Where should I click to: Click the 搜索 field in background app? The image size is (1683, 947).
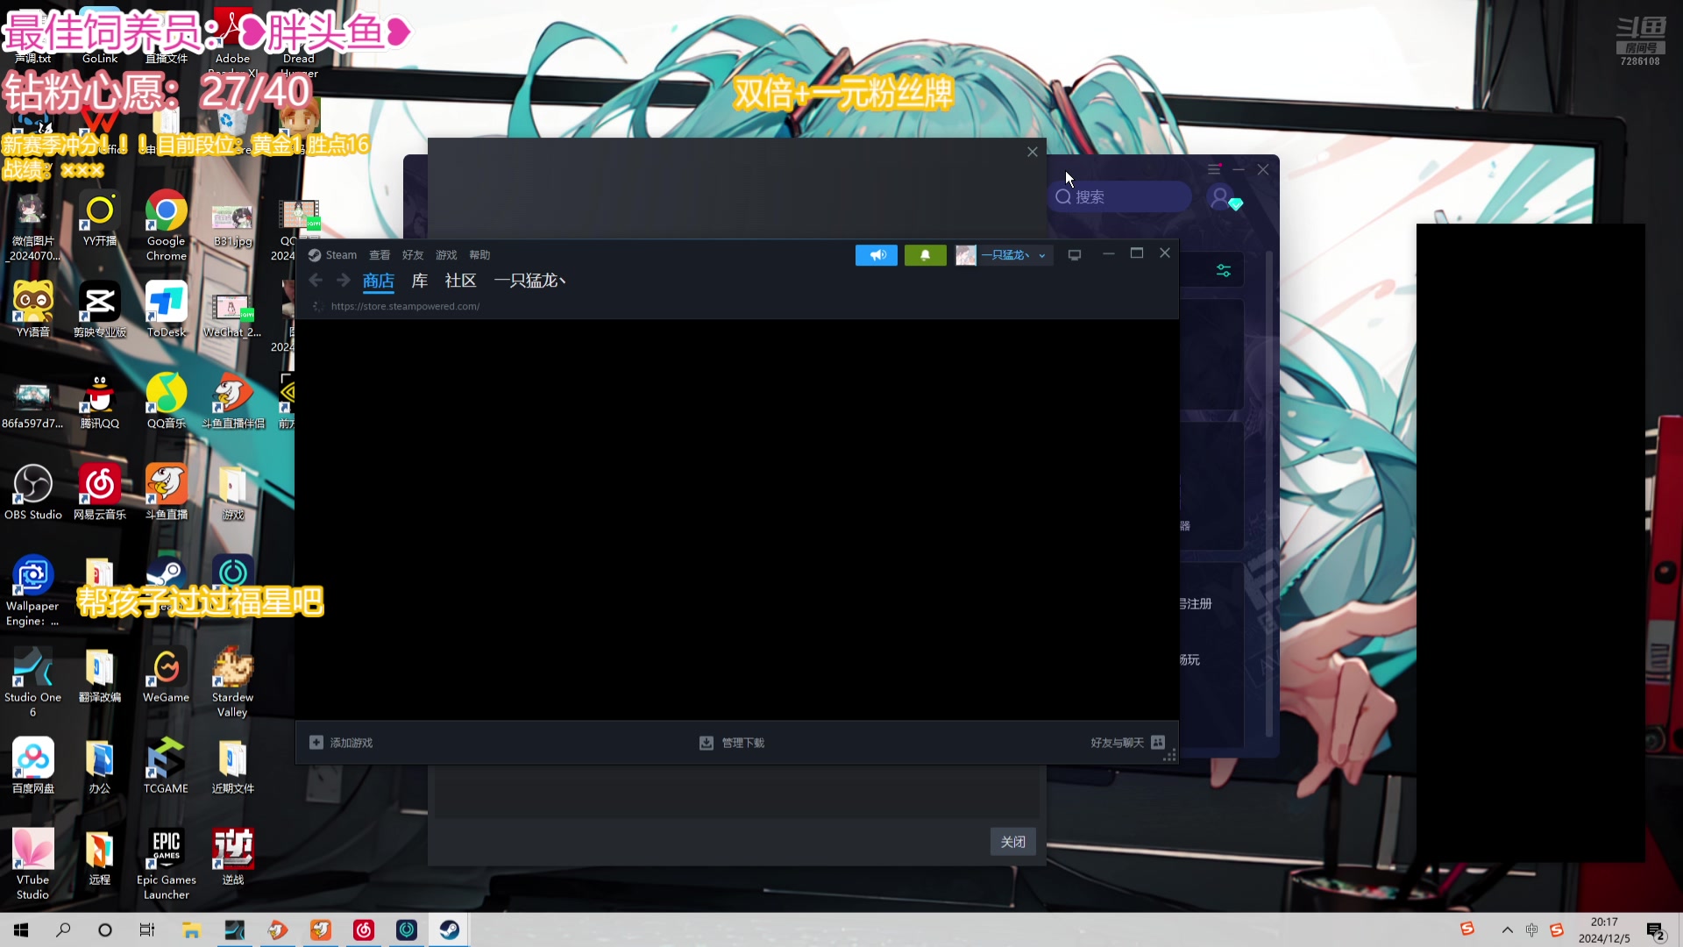[1120, 197]
